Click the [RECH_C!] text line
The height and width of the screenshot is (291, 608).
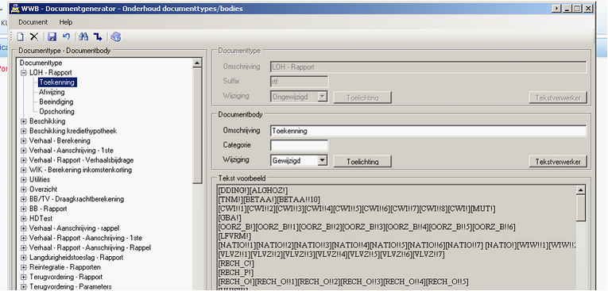pyautogui.click(x=236, y=263)
